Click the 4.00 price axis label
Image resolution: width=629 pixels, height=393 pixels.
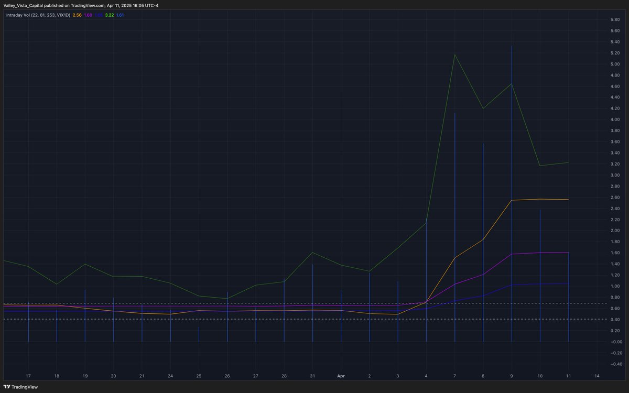point(615,119)
